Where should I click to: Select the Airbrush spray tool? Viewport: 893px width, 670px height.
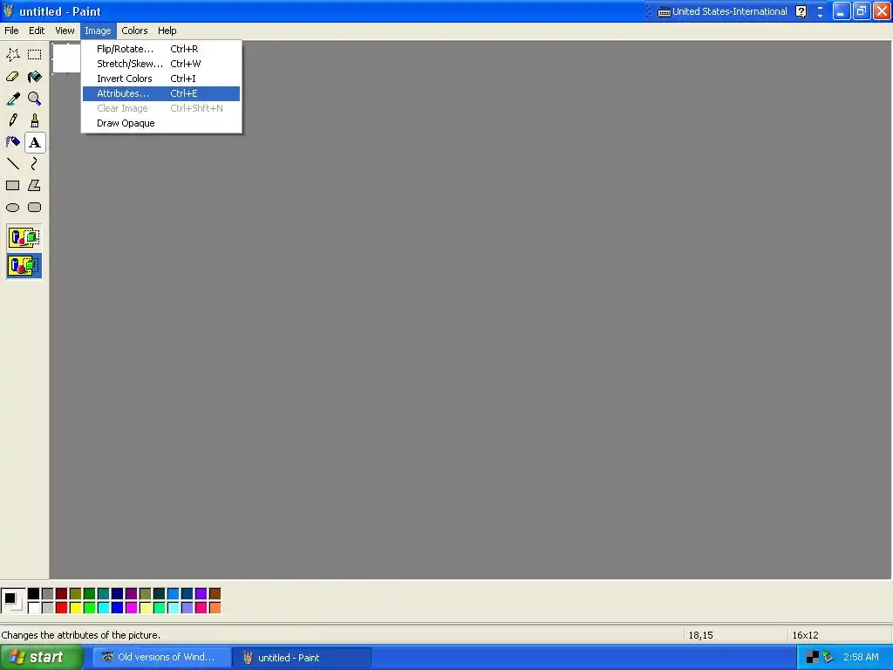(12, 142)
